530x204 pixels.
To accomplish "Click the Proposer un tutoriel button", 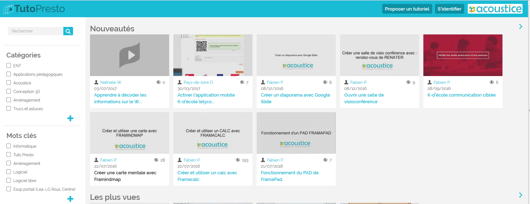I will point(407,9).
